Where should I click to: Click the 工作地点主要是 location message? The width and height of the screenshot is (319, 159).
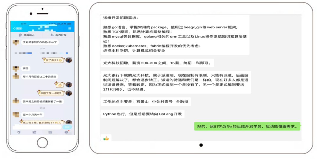(x=146, y=102)
